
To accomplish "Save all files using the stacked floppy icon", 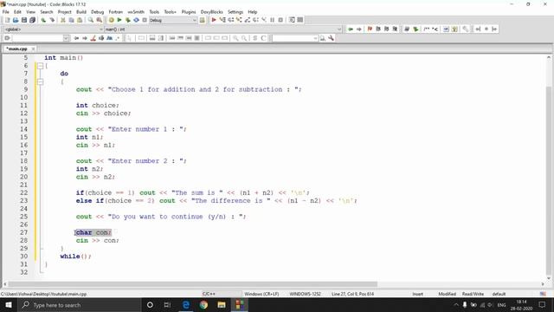I will (x=33, y=20).
